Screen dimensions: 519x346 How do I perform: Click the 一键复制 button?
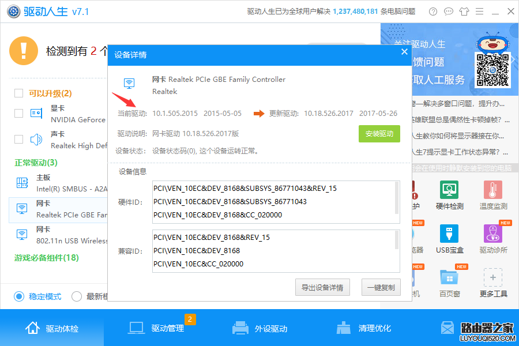(x=381, y=287)
